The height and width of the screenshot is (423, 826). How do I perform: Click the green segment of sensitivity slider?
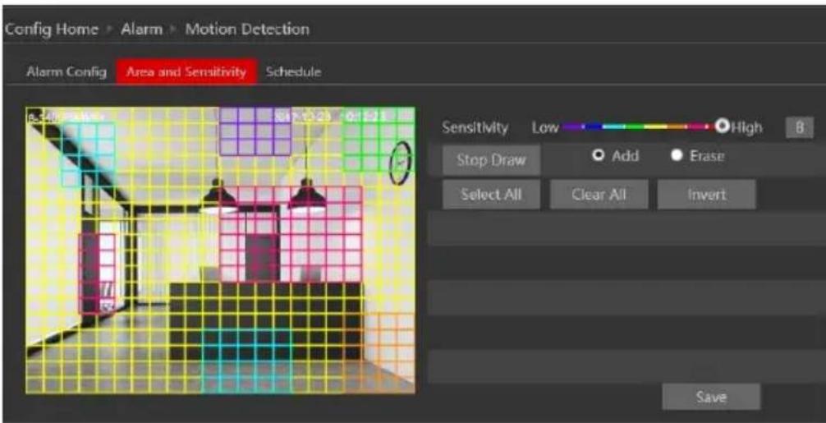[635, 127]
